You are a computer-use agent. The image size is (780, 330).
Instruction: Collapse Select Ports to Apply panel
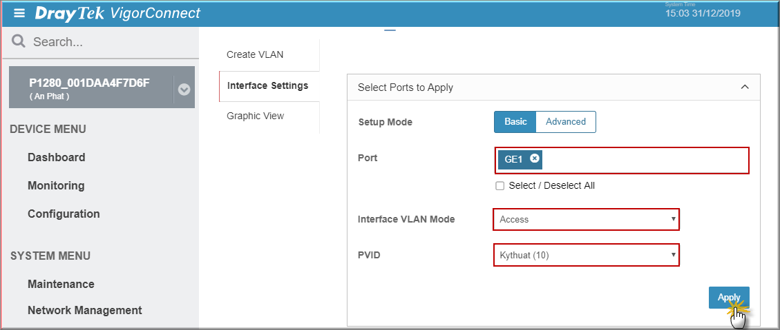(x=745, y=87)
